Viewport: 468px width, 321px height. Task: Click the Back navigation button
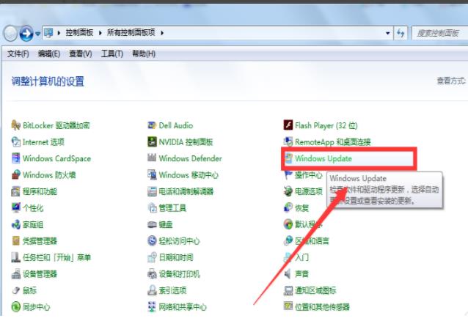tap(11, 33)
